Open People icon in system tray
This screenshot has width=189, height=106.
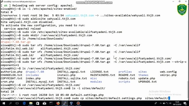pyautogui.click(x=156, y=103)
